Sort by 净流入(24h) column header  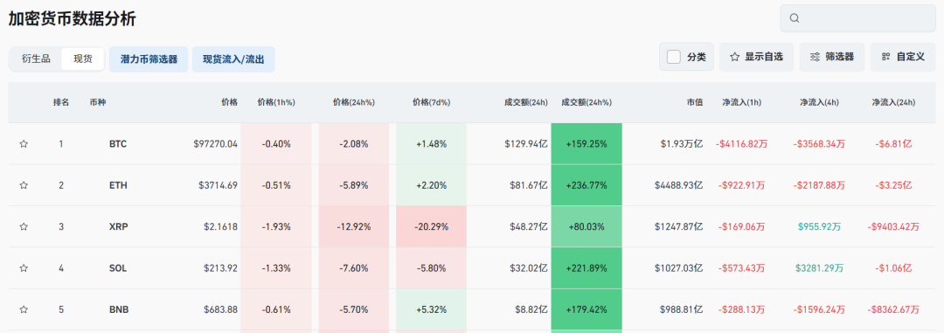[x=893, y=102]
